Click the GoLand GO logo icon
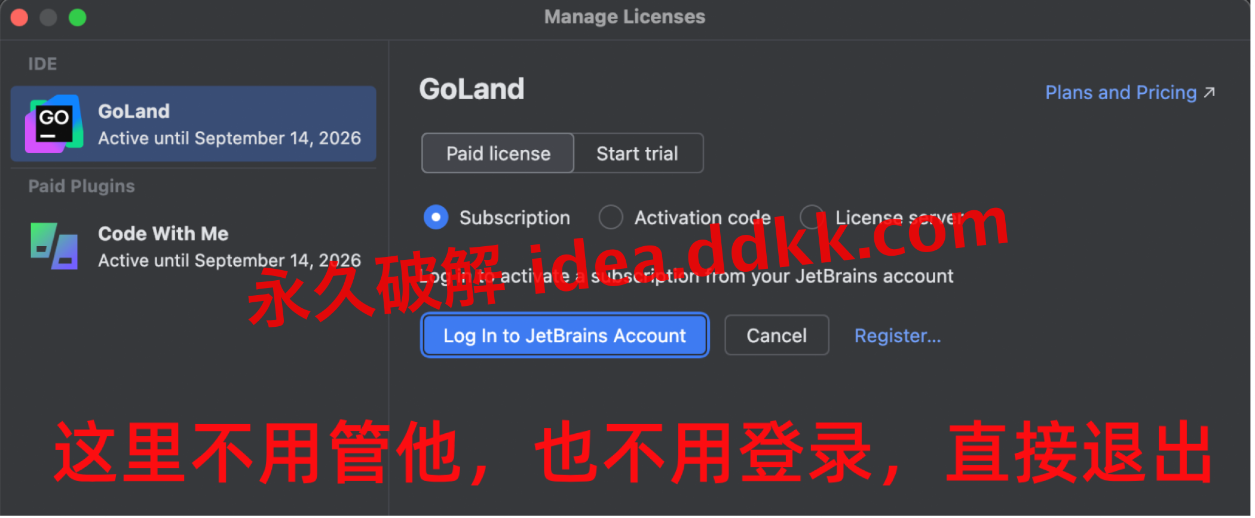Viewport: 1255px width, 518px height. coord(54,124)
